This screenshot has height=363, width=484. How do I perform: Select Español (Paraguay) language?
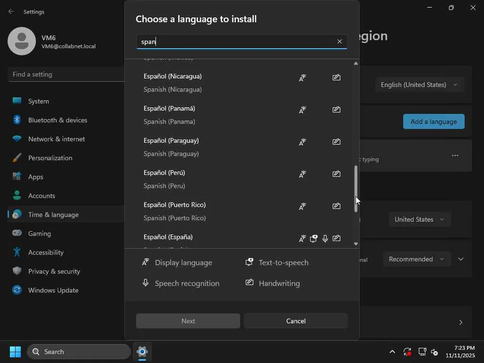(242, 147)
